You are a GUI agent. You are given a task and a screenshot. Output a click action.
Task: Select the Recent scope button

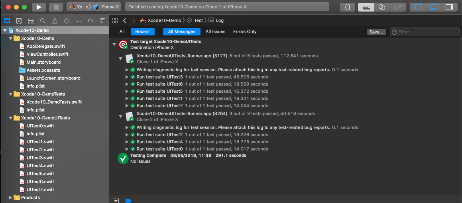coord(142,32)
